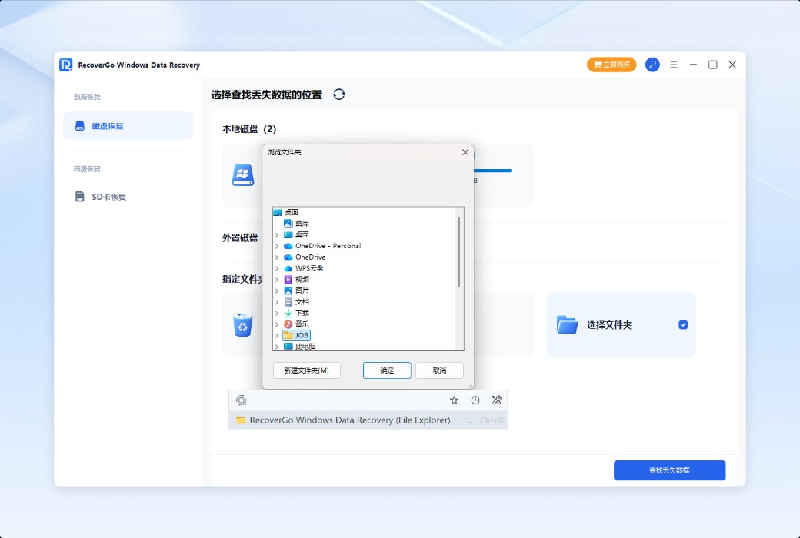Click the blue folder icon beside 选择文件夹
This screenshot has height=538, width=800.
point(567,324)
